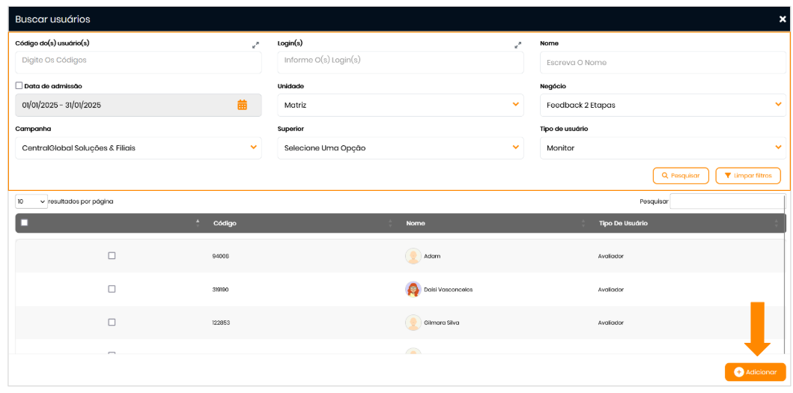Click Adam's avatar icon
Image resolution: width=793 pixels, height=393 pixels.
pyautogui.click(x=413, y=256)
